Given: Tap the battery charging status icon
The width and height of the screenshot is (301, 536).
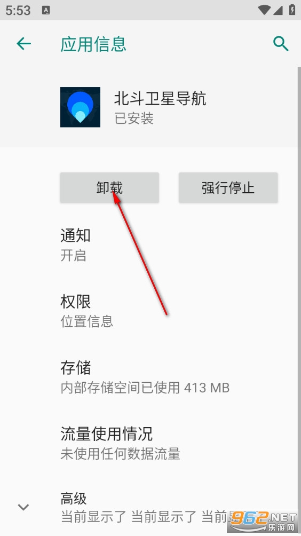Looking at the screenshot, I should [292, 10].
